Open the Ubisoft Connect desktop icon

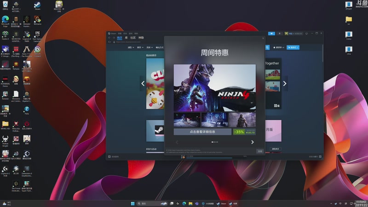[x=37, y=52]
